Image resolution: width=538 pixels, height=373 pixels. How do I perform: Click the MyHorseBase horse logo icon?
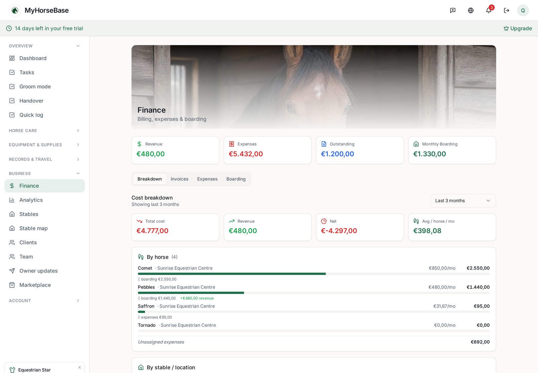[15, 10]
